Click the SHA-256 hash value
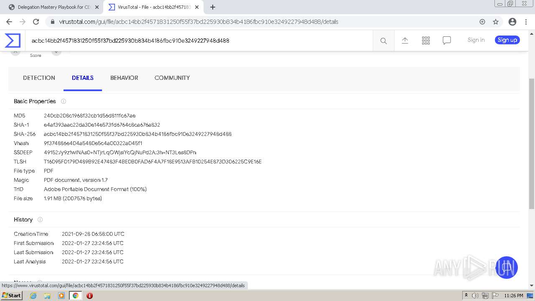 (138, 134)
